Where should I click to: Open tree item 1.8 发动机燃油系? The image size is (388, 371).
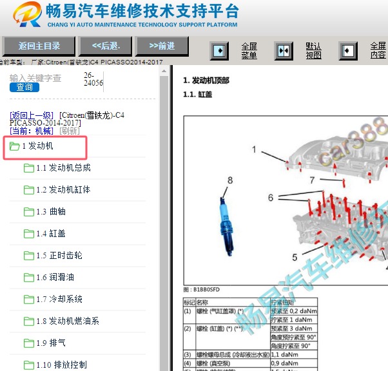68,321
